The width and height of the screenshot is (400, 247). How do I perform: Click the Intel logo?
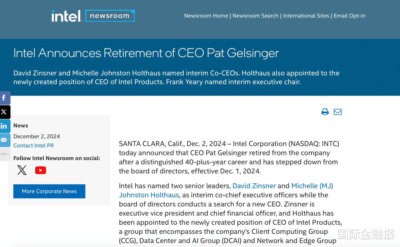(x=66, y=16)
